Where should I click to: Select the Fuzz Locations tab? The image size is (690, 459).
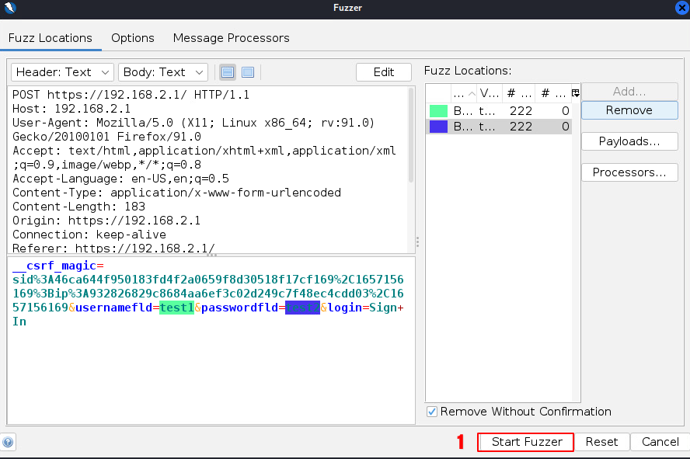point(50,38)
